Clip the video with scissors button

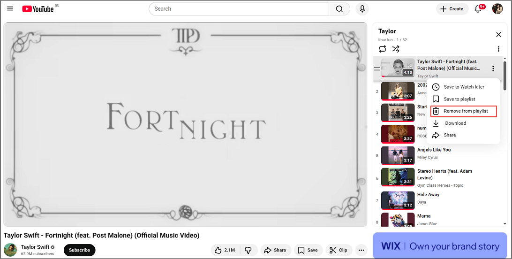pos(339,250)
